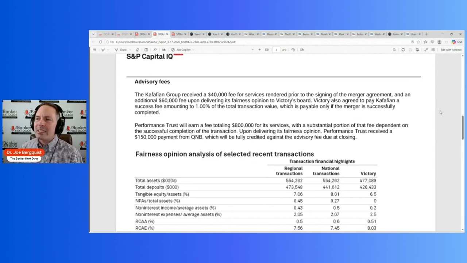467x263 pixels.
Task: Open Browser essentials heart icon
Action: pos(432,42)
